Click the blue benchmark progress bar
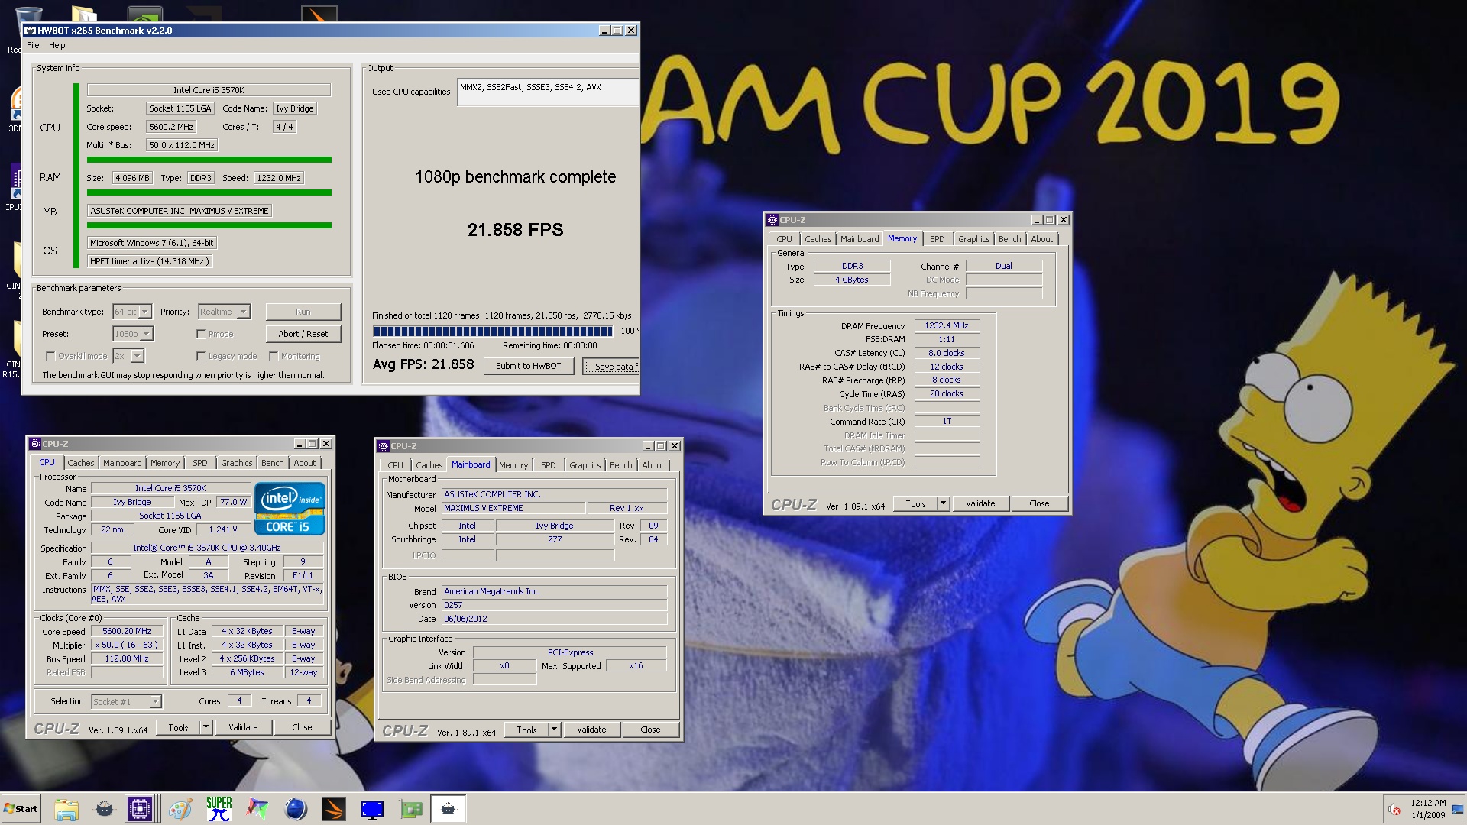 [493, 331]
